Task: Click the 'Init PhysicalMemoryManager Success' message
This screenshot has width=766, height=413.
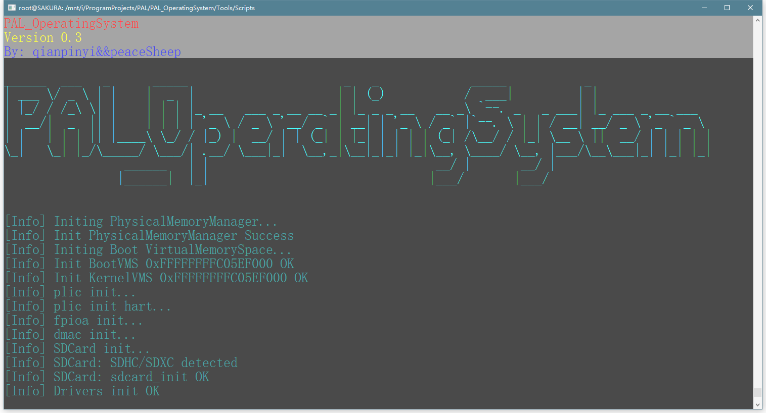Action: pyautogui.click(x=149, y=235)
